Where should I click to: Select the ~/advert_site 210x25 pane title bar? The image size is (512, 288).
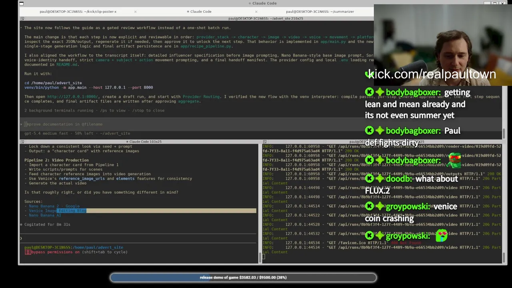click(x=266, y=18)
